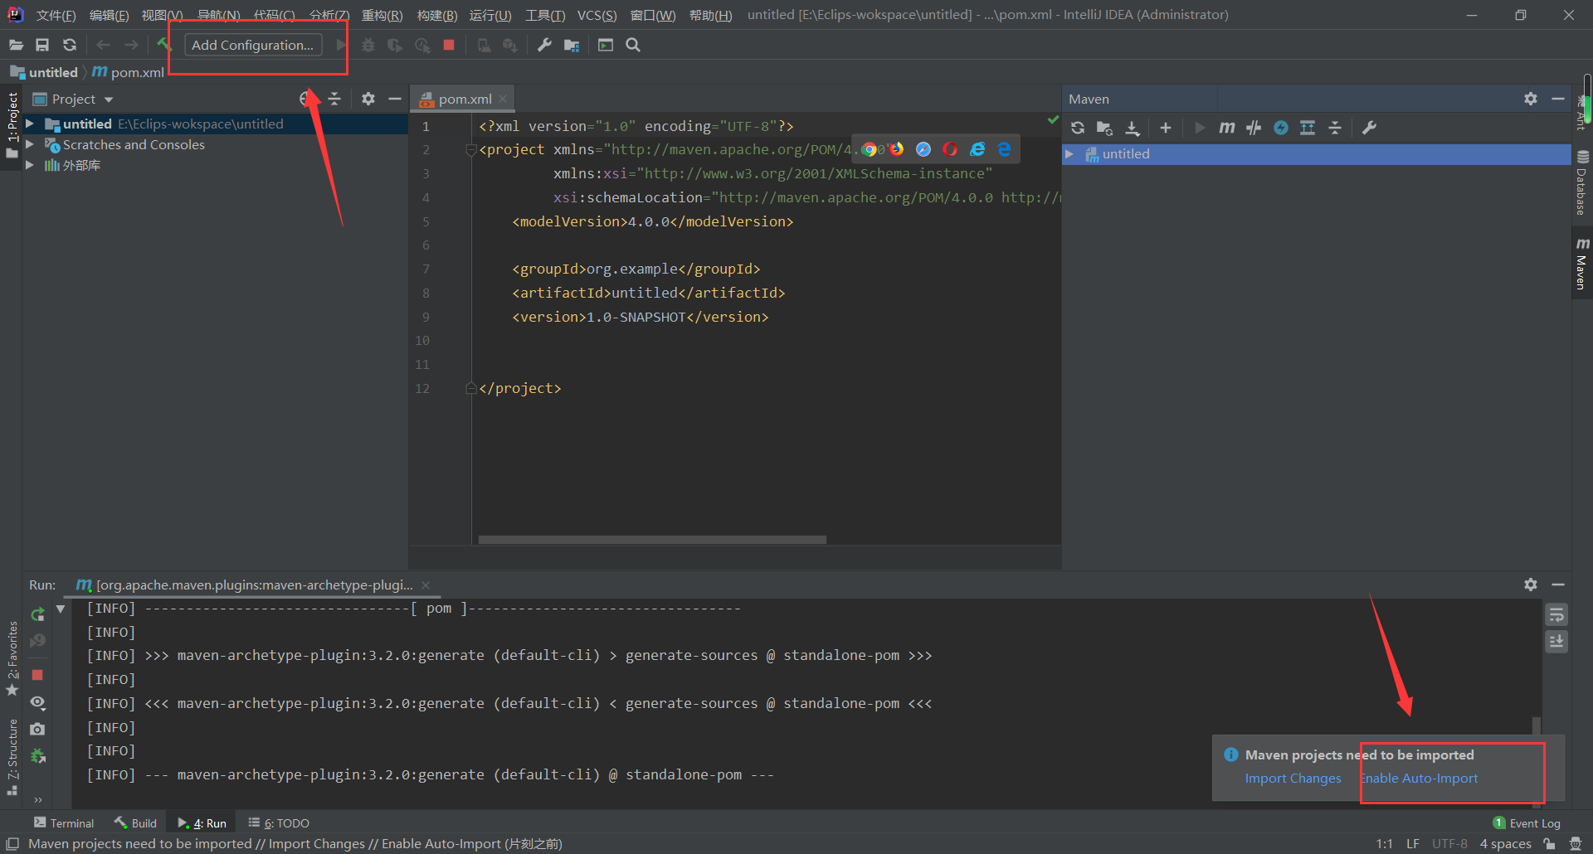Viewport: 1593px width, 854px height.
Task: Toggle the Maven tool window side stripe
Action: coord(1582,265)
